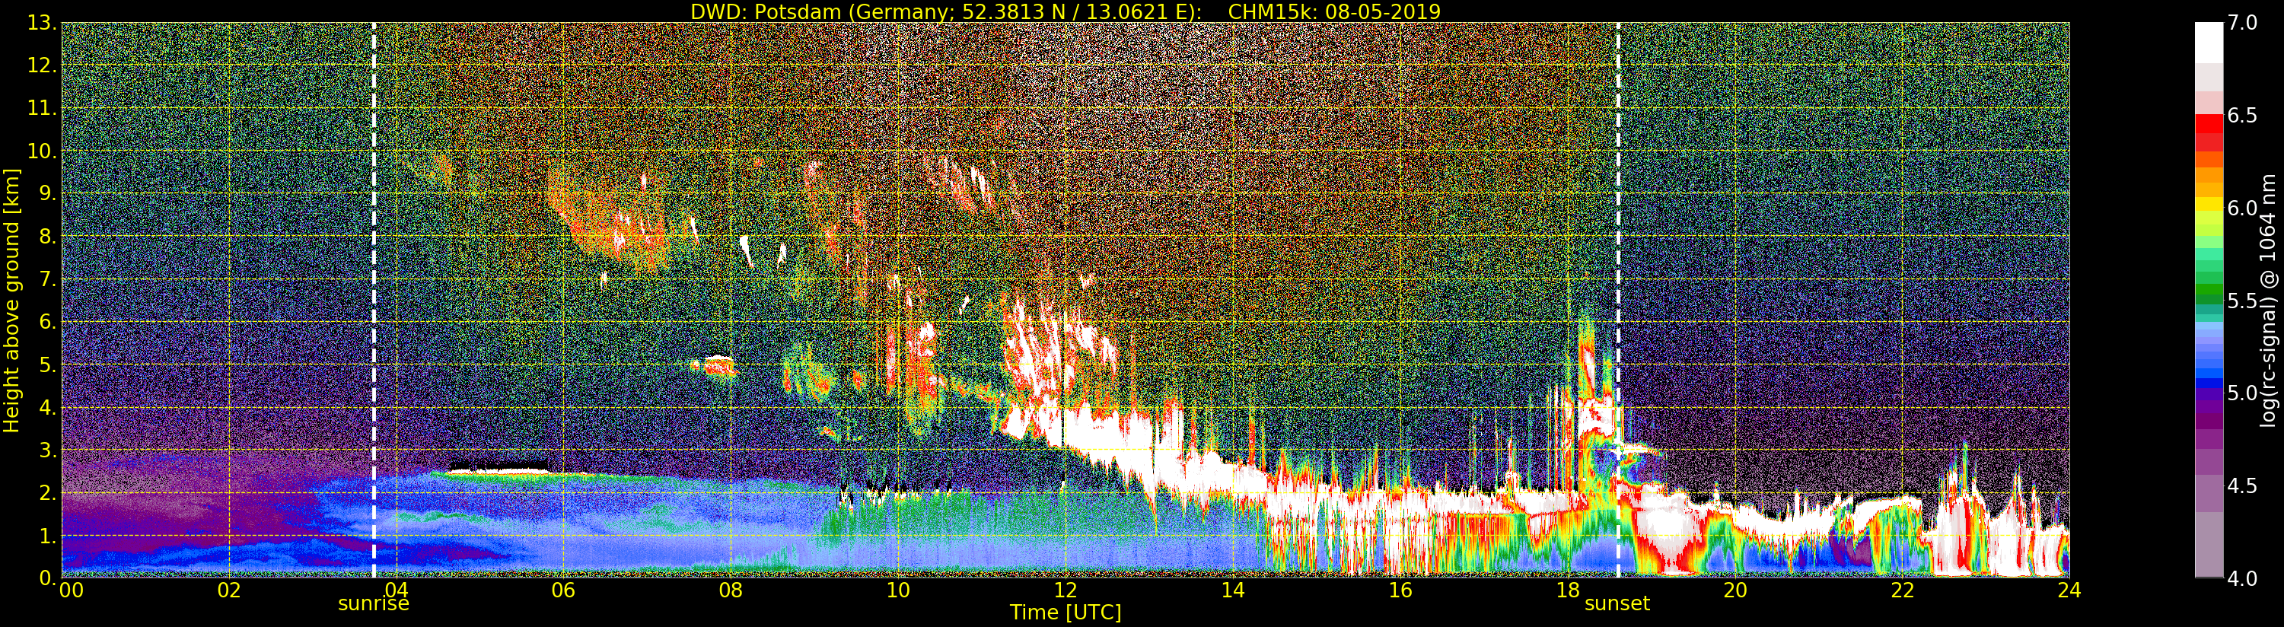Click the '9.' height axis tick label
Screen dimensions: 2284x627
pyautogui.click(x=48, y=193)
